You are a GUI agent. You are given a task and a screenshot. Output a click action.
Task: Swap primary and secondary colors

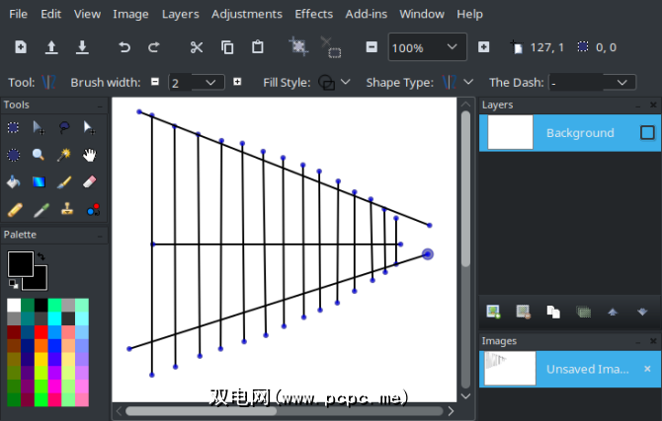[x=41, y=256]
